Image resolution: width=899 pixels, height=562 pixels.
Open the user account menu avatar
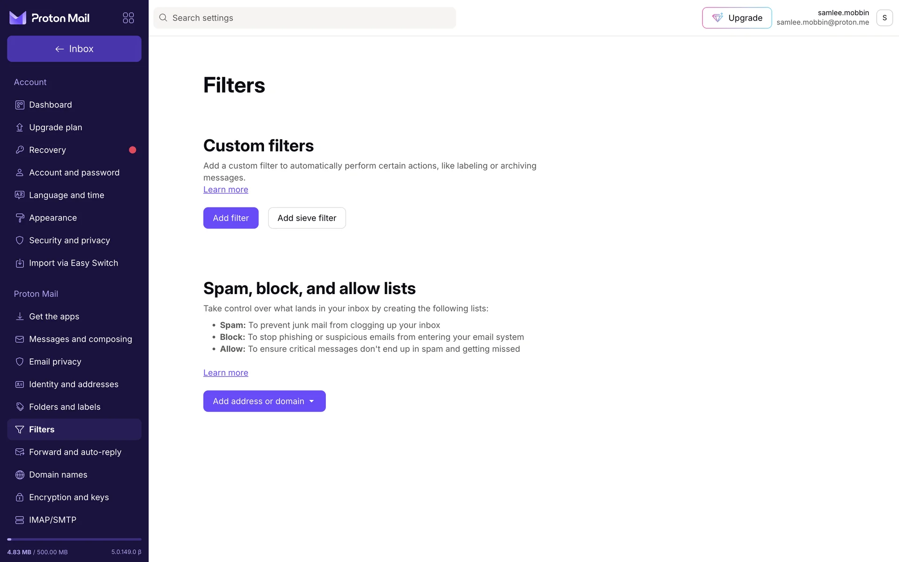[x=884, y=18]
